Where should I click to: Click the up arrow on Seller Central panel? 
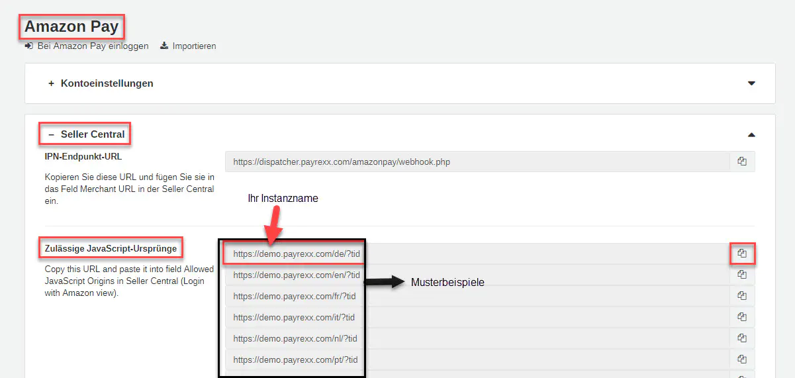(751, 134)
